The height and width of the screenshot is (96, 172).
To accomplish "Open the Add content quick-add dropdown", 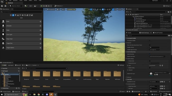I will click(26, 6).
